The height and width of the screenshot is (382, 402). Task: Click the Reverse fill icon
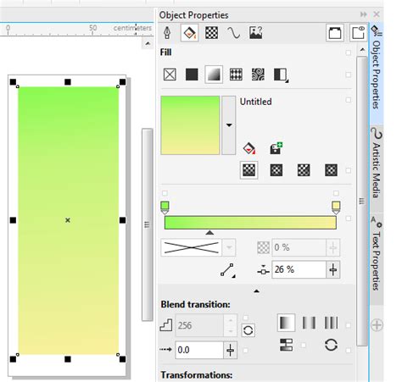coord(331,345)
